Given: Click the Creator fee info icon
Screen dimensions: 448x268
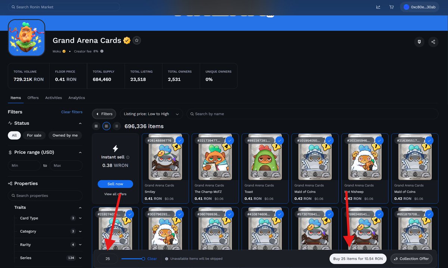Looking at the screenshot, I should pyautogui.click(x=102, y=51).
